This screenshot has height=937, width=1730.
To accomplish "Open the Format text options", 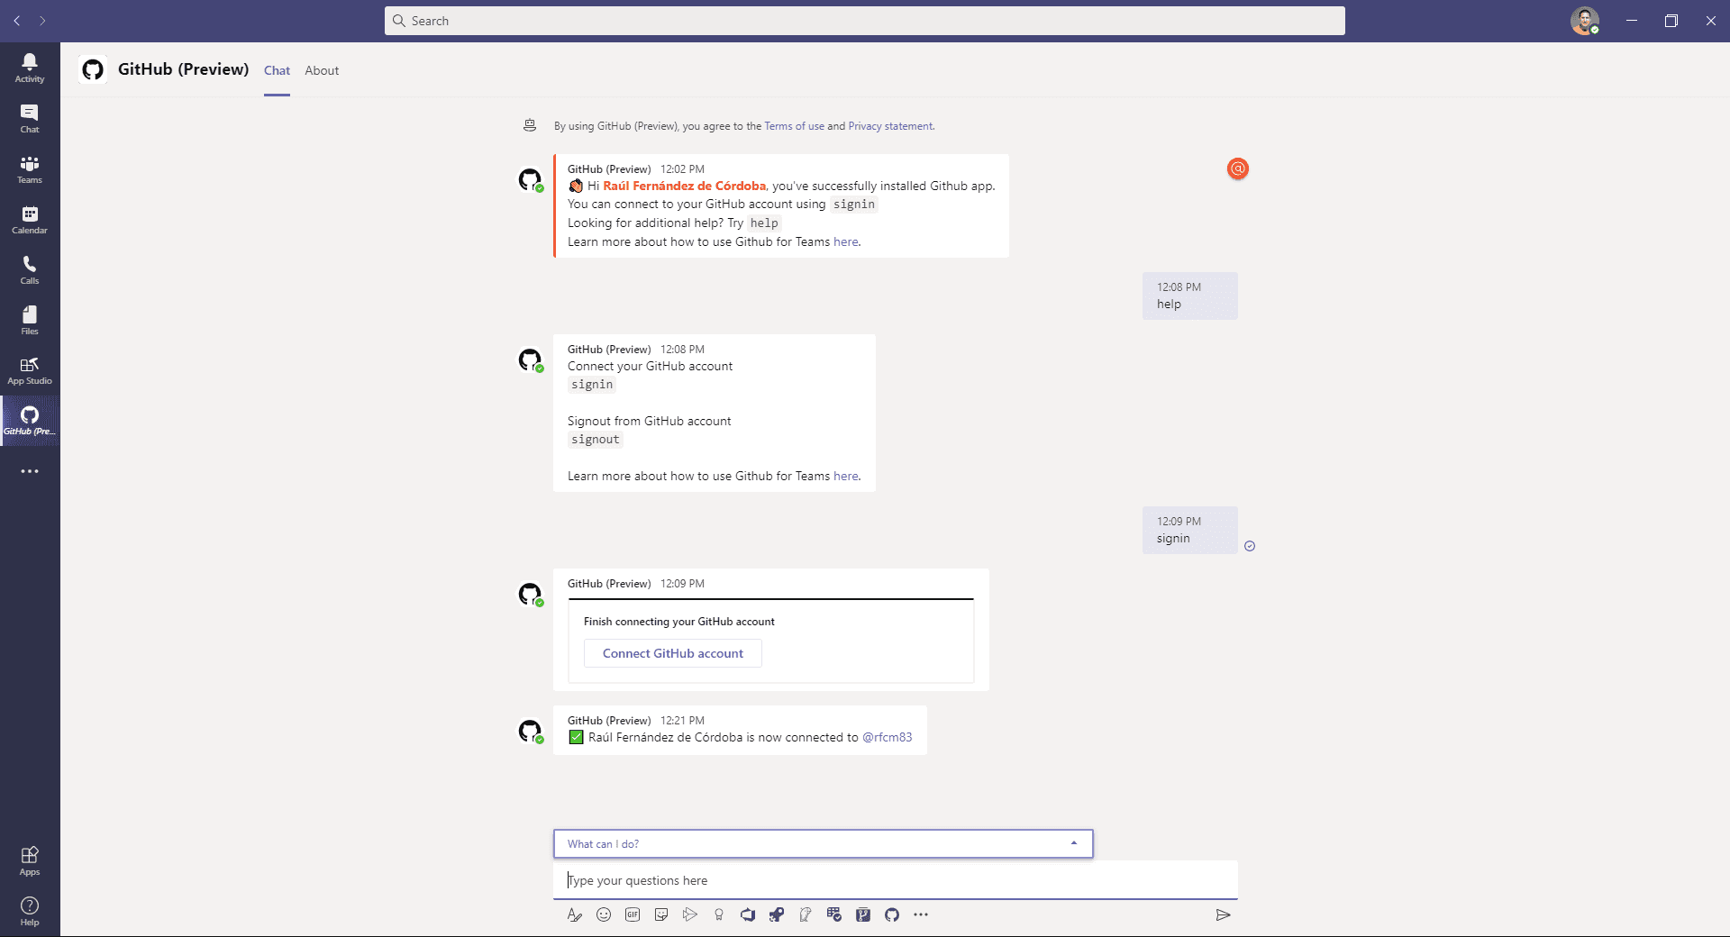I will [x=575, y=914].
